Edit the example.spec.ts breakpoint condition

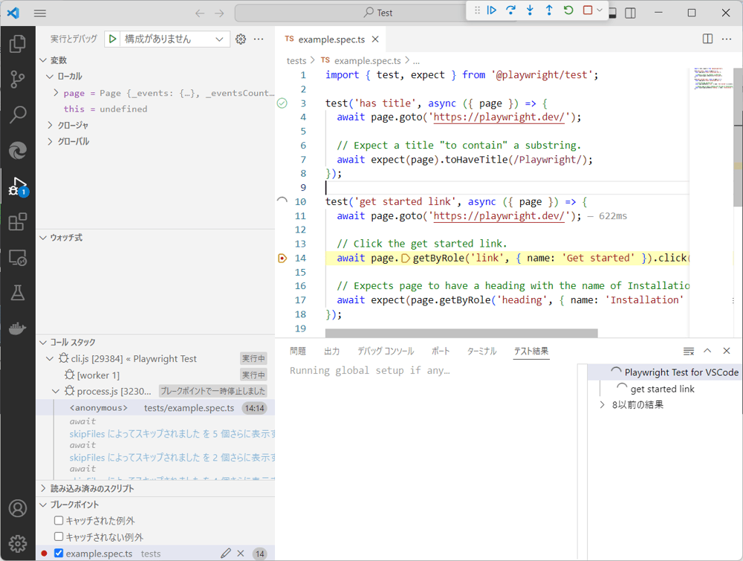[x=226, y=553]
